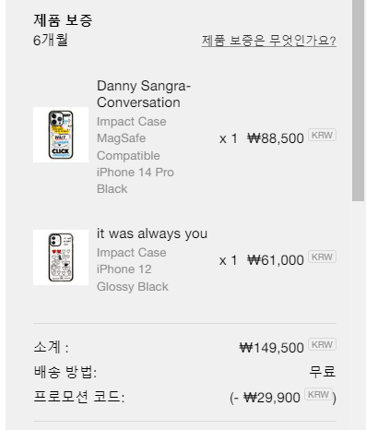366x430 pixels.
Task: Select the Danny Sangra-Conversation product title
Action: (x=144, y=94)
